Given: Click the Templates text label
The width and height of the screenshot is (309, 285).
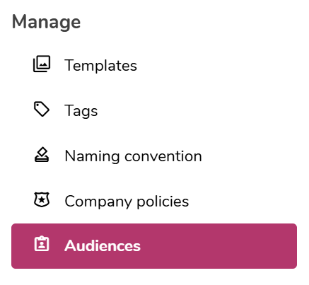Looking at the screenshot, I should (100, 65).
